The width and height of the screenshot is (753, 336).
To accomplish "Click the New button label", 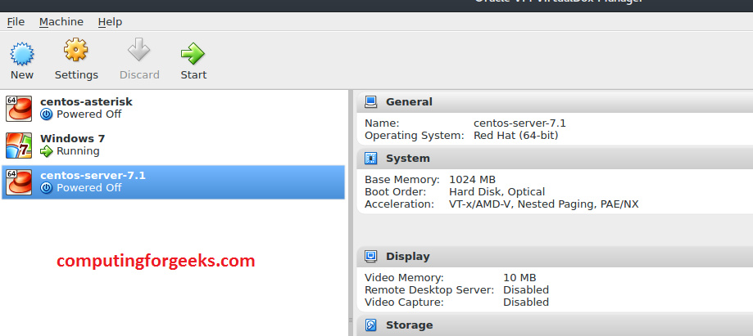I will pyautogui.click(x=22, y=74).
